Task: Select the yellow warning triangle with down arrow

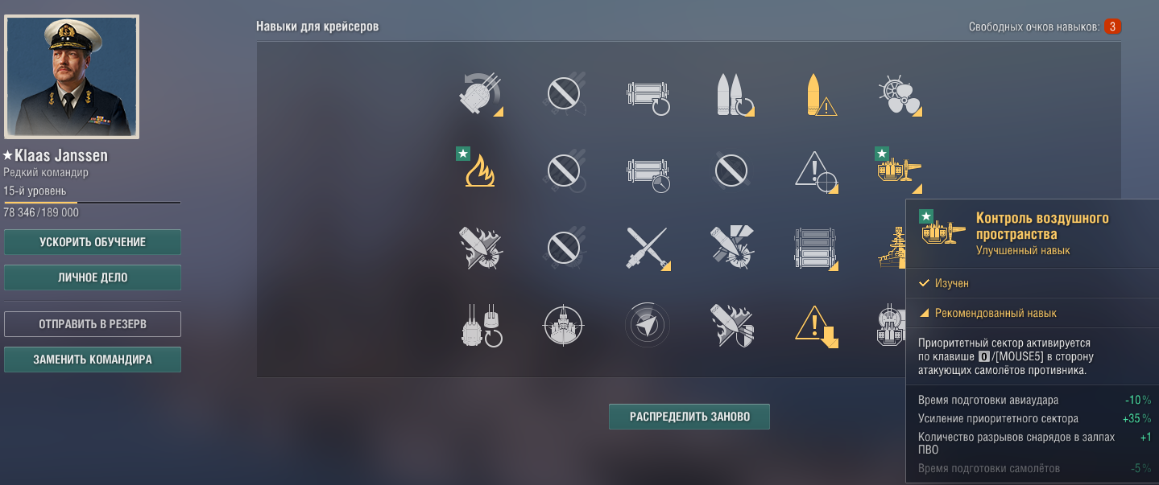Action: coord(815,326)
